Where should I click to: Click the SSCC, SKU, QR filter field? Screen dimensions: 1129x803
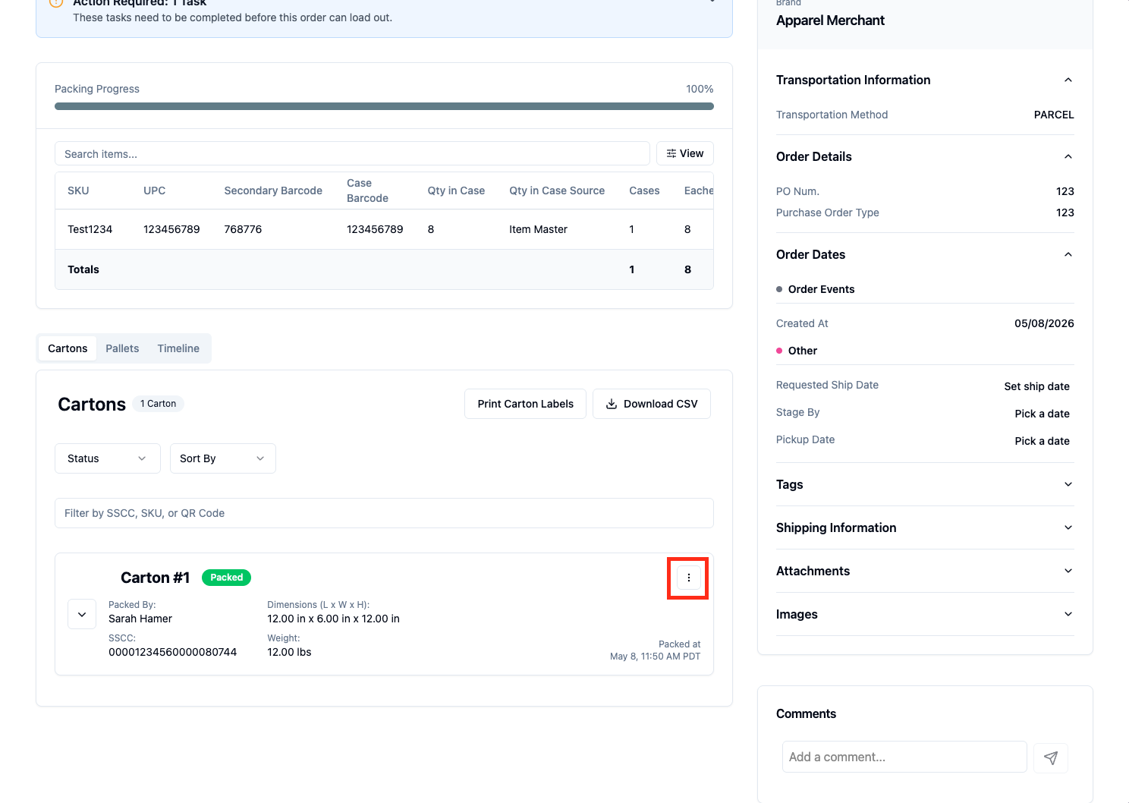pyautogui.click(x=384, y=513)
